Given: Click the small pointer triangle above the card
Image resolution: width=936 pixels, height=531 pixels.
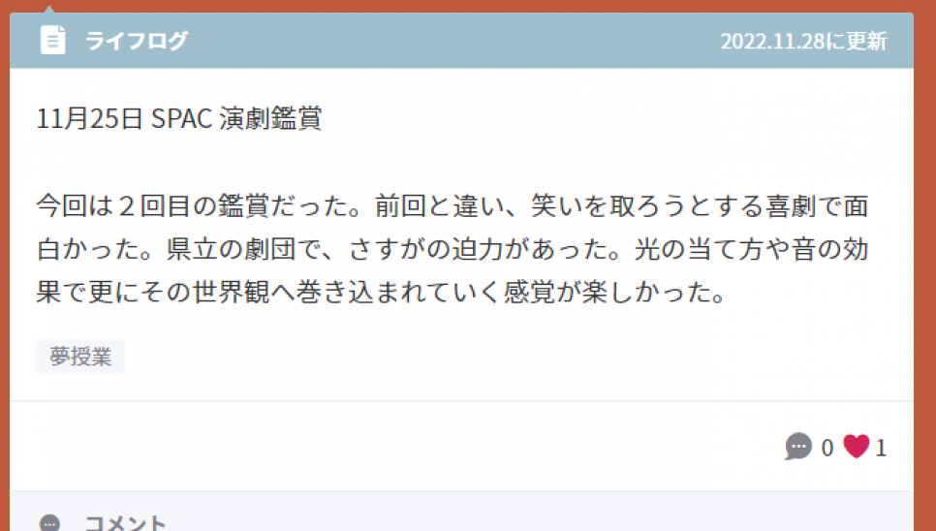Looking at the screenshot, I should coord(49,9).
